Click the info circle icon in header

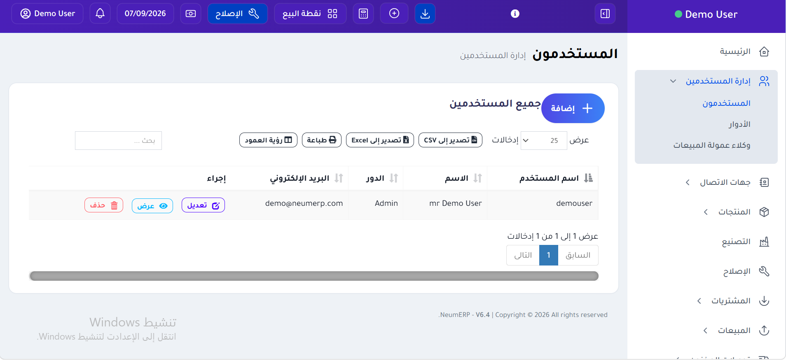click(x=515, y=14)
